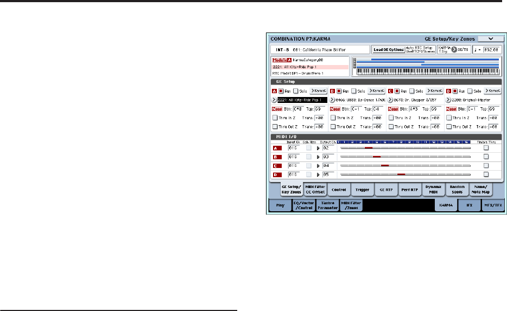The height and width of the screenshot is (311, 507).
Task: Select the tempo value field
Action: click(491, 50)
